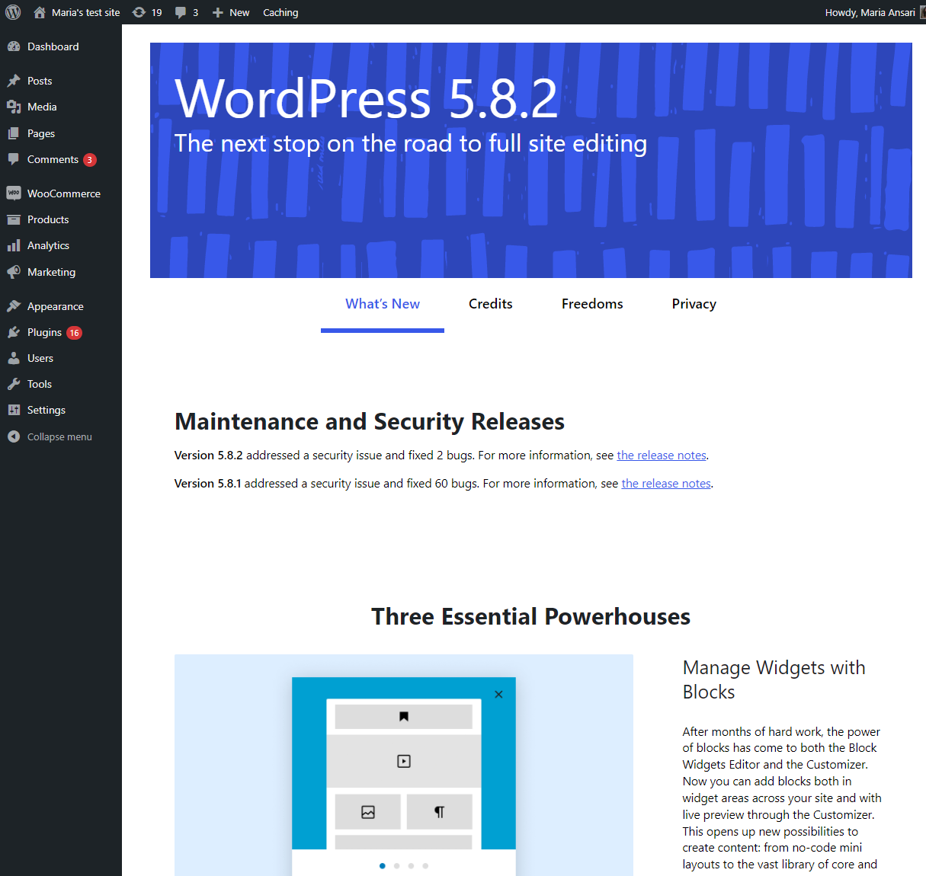Click the Analytics bar chart icon

14,245
